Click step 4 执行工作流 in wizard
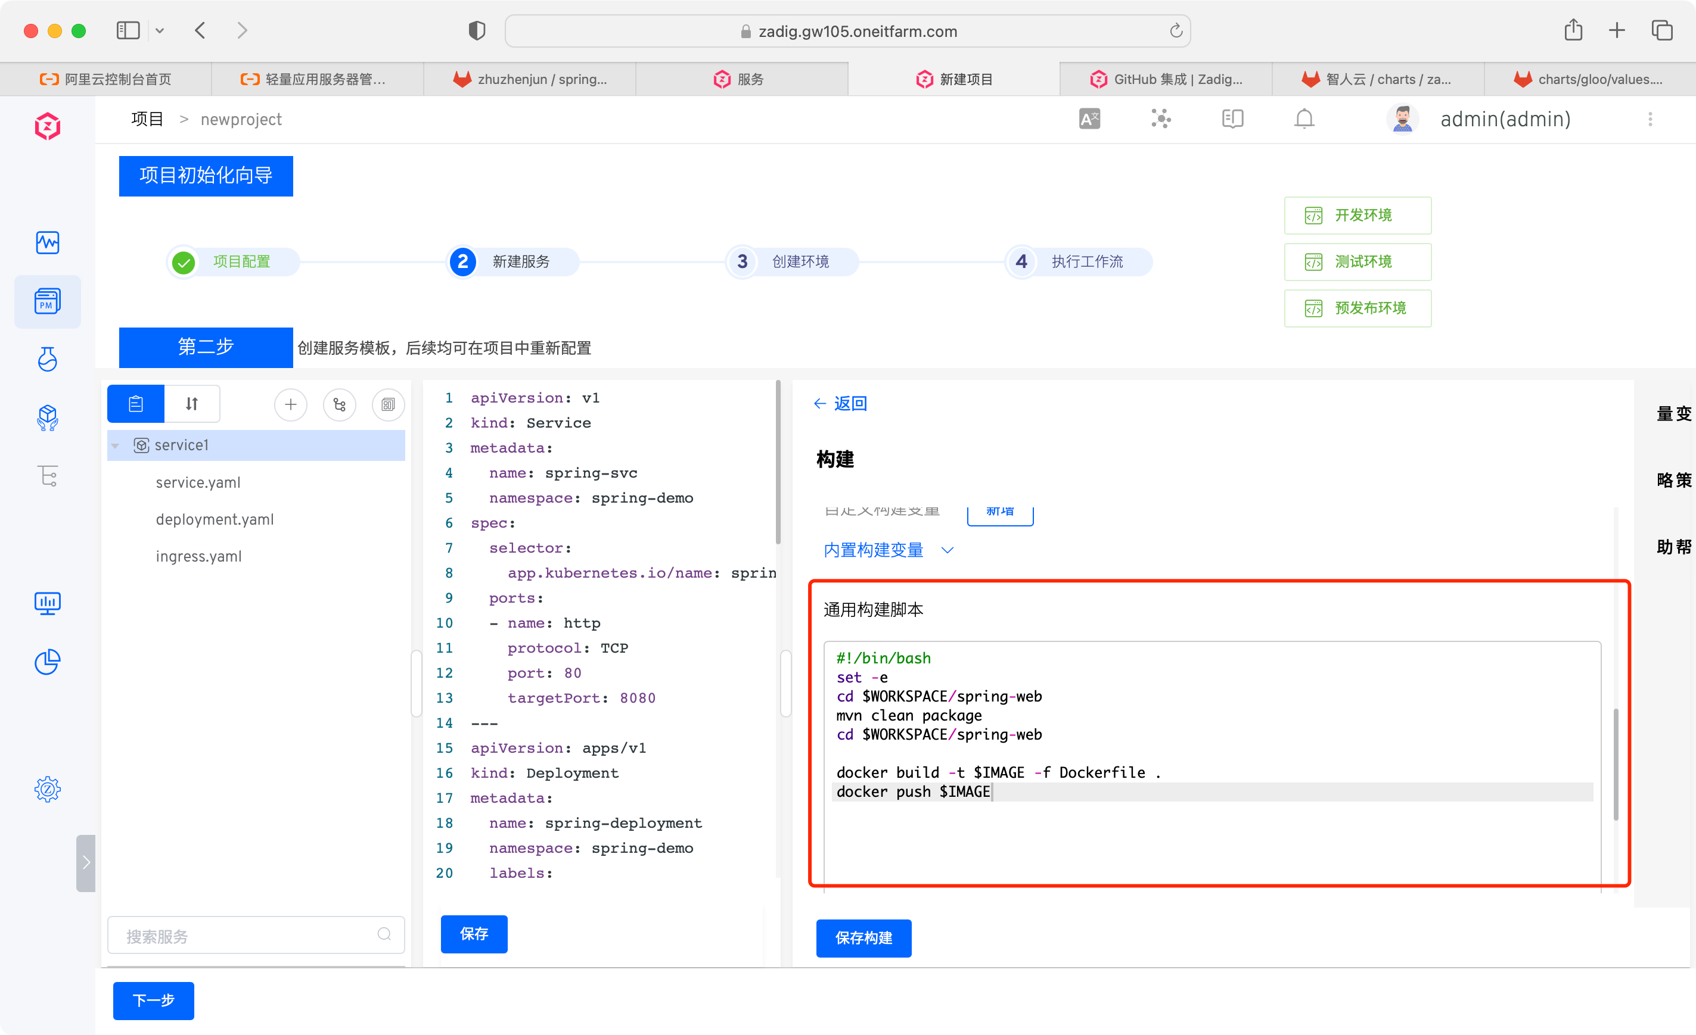The image size is (1696, 1035). [x=1079, y=262]
